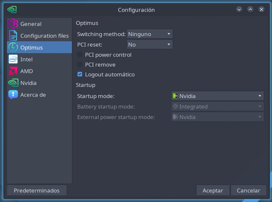Click the Intel logo icon

[13, 59]
